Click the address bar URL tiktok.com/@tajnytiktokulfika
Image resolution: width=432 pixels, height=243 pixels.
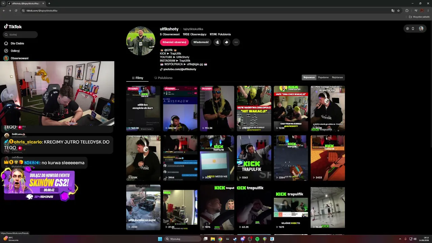(x=42, y=10)
